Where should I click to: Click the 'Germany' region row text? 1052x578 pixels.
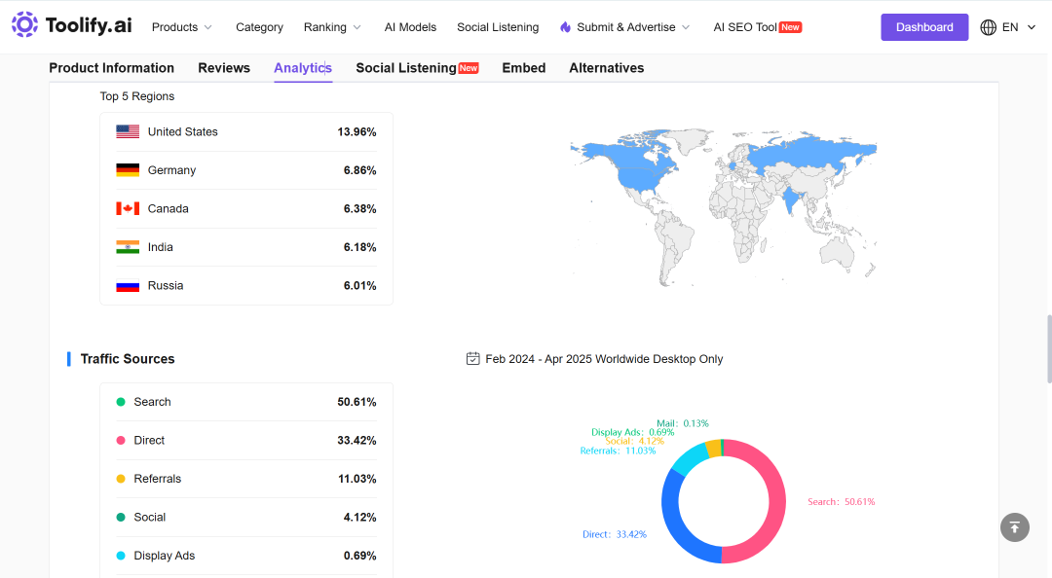click(x=171, y=170)
